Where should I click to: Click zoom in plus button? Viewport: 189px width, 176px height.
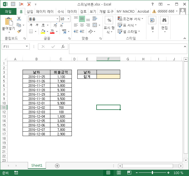tap(168, 173)
